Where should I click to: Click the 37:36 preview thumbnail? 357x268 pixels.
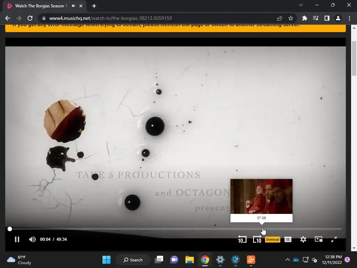point(261,196)
